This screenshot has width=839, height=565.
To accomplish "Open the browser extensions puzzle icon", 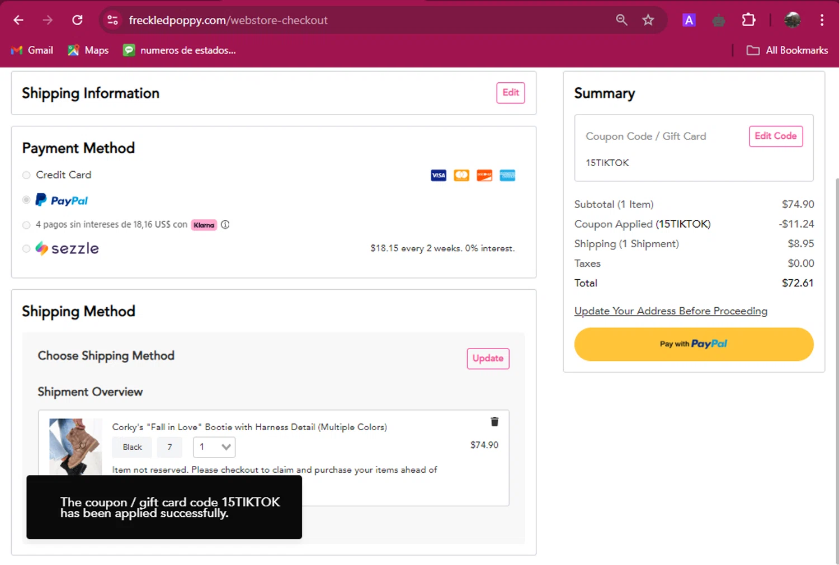I will click(748, 20).
